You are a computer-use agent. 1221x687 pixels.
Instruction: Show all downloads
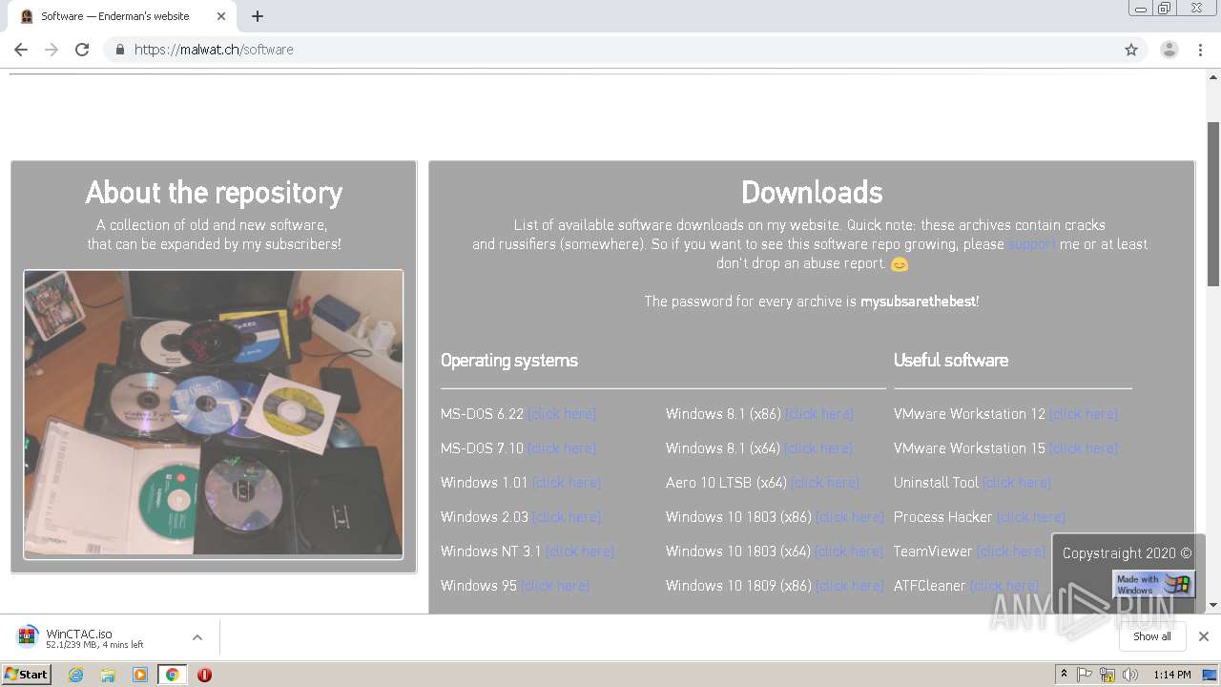tap(1151, 636)
